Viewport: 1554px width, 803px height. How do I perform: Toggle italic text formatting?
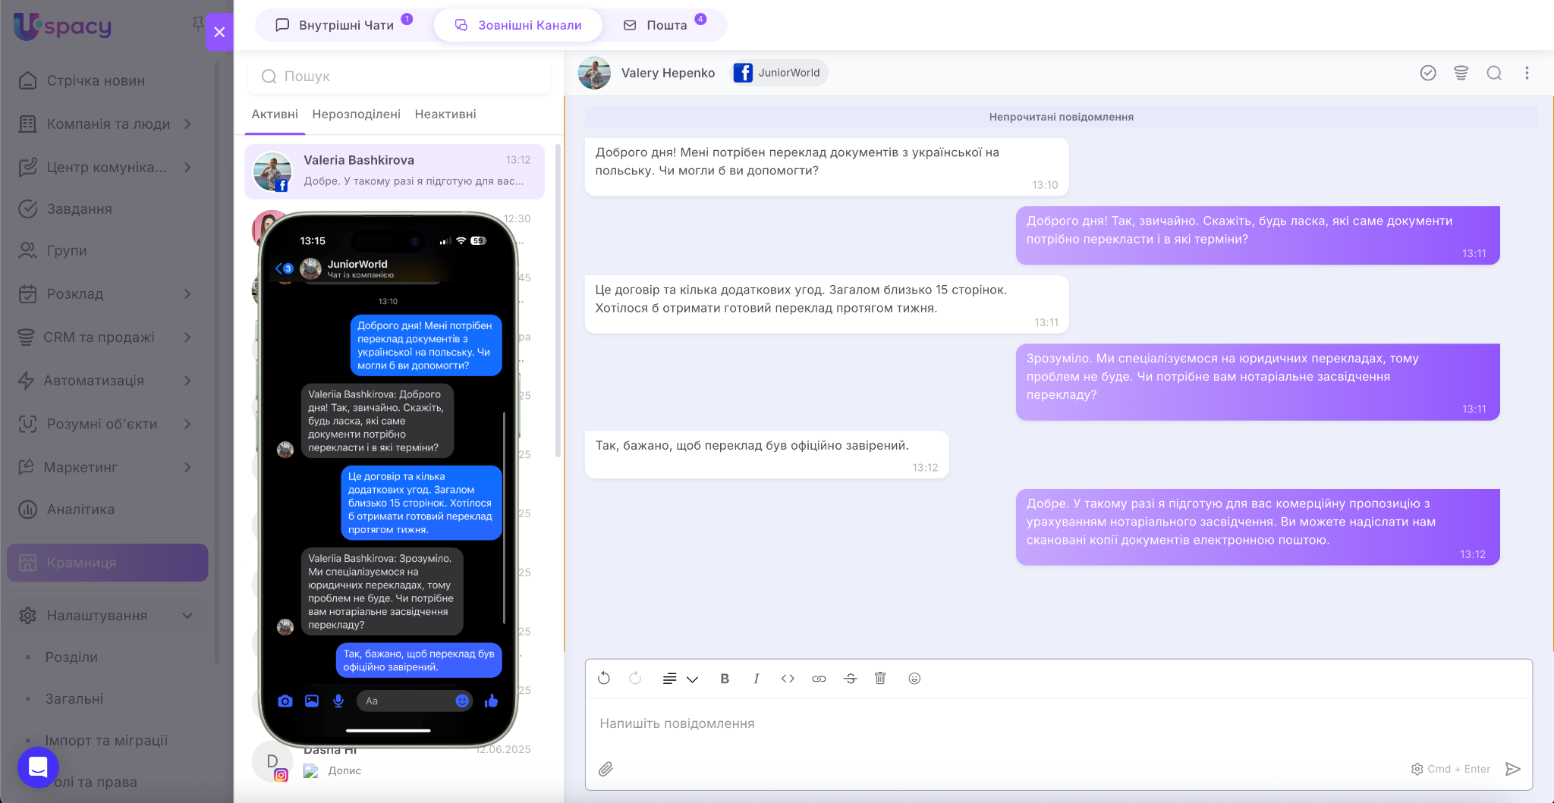tap(756, 679)
